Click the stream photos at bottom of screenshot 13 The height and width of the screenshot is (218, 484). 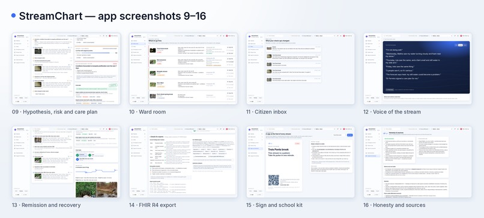click(x=96, y=189)
